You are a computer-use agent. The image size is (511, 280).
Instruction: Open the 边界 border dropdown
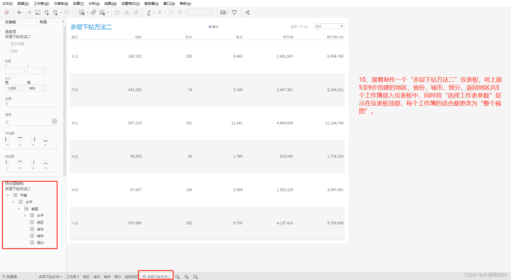coord(32,104)
